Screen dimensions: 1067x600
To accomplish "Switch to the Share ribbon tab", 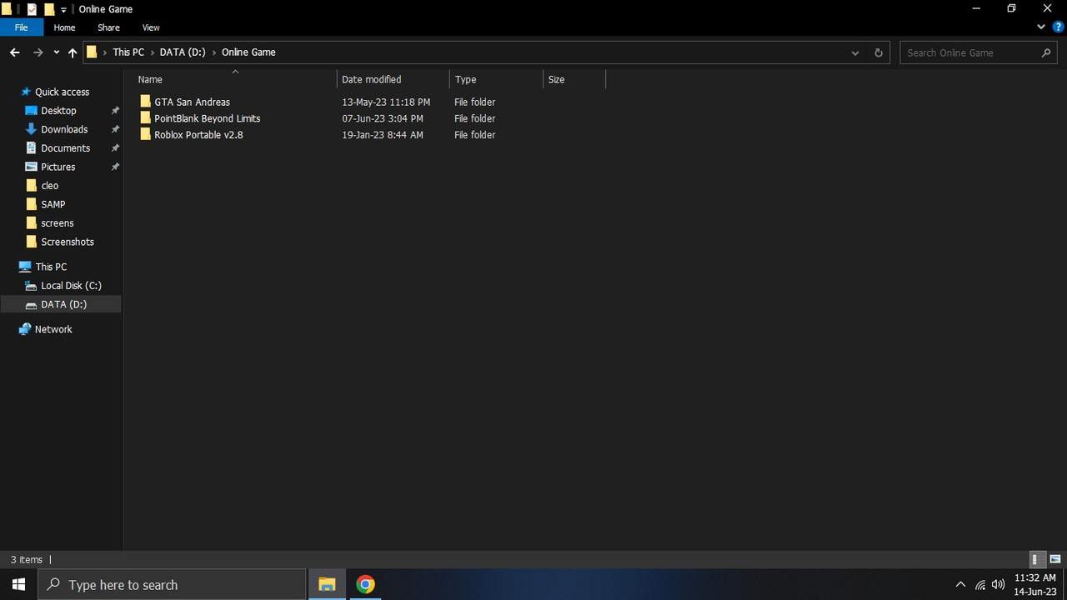I will (108, 27).
